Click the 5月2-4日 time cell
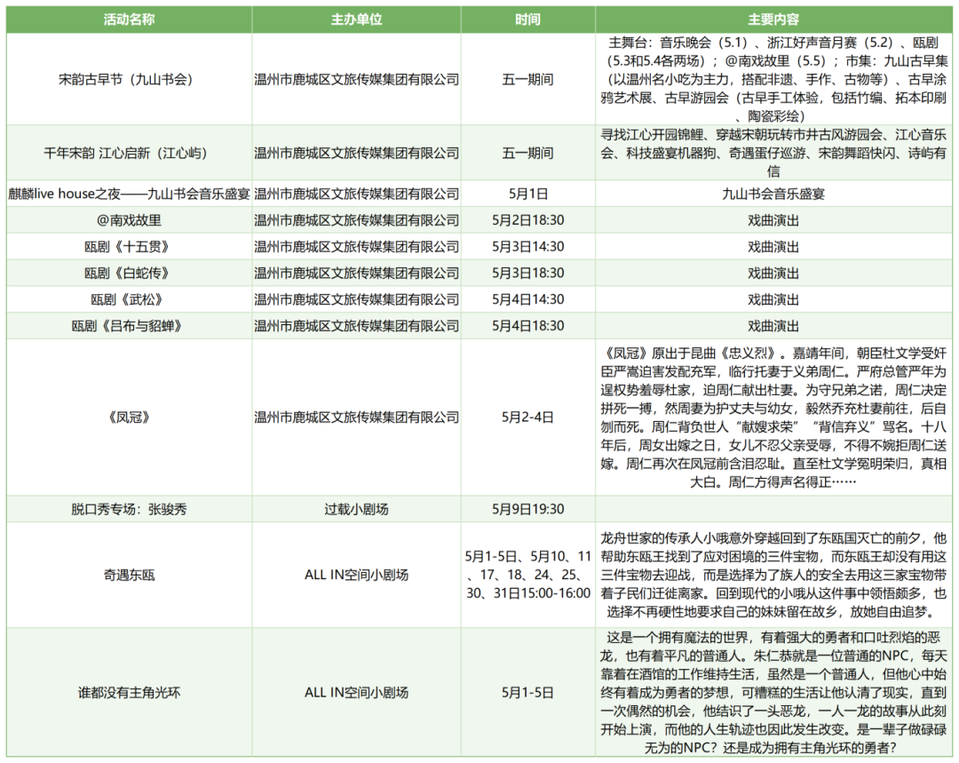 coord(527,416)
